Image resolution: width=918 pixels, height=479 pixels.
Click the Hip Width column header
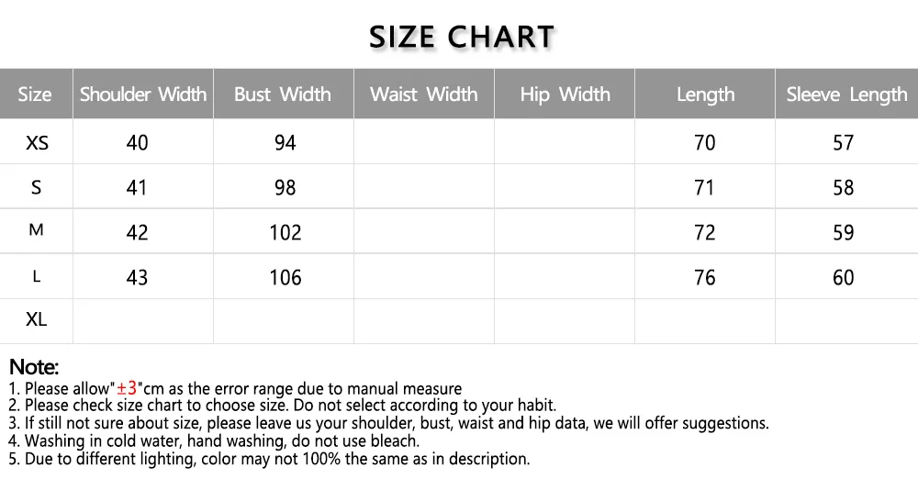565,95
